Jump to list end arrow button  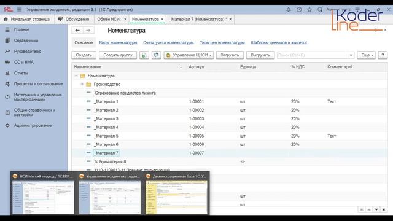pyautogui.click(x=384, y=209)
